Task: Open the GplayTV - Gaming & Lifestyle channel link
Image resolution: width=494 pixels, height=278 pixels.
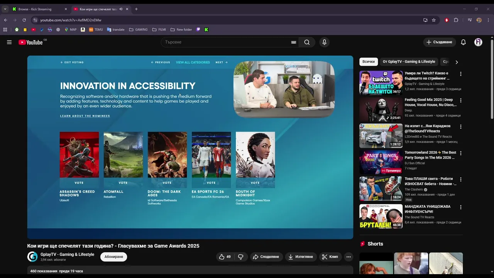Action: click(x=67, y=254)
